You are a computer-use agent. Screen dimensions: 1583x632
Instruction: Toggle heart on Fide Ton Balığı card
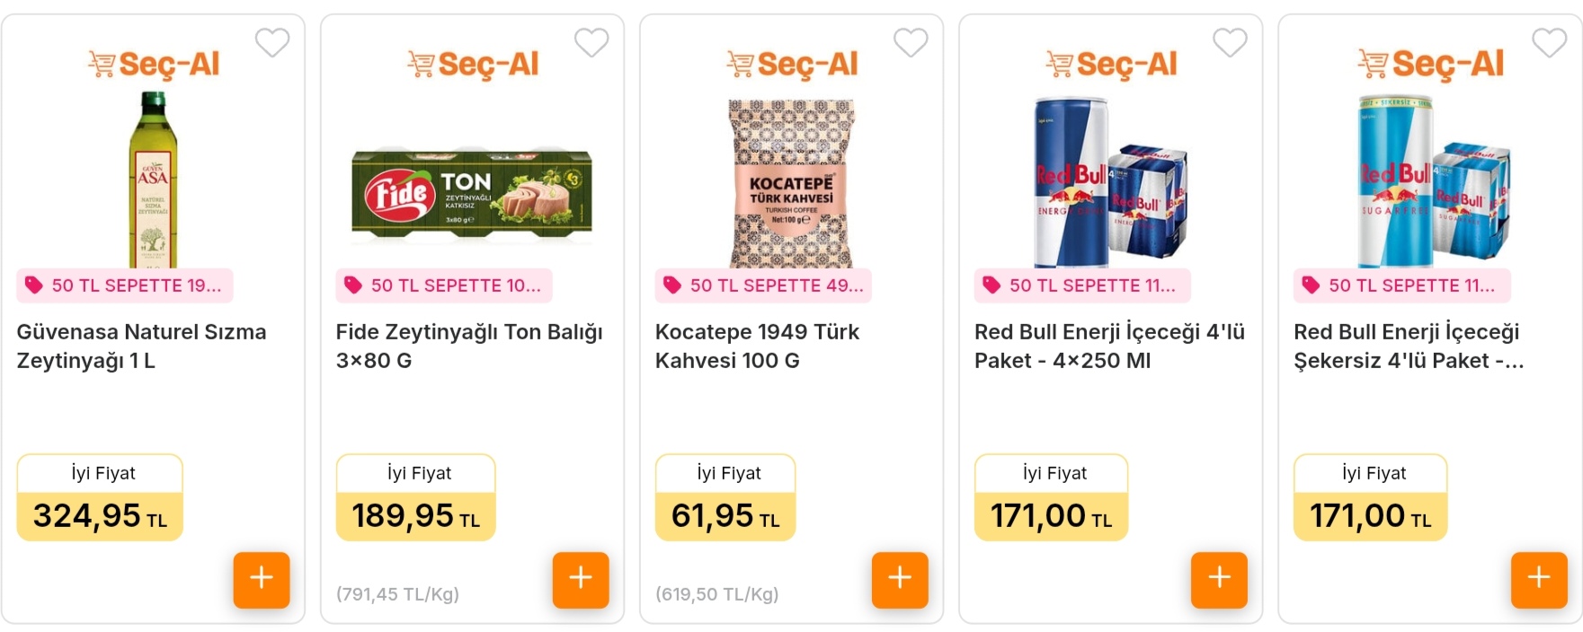tap(591, 42)
